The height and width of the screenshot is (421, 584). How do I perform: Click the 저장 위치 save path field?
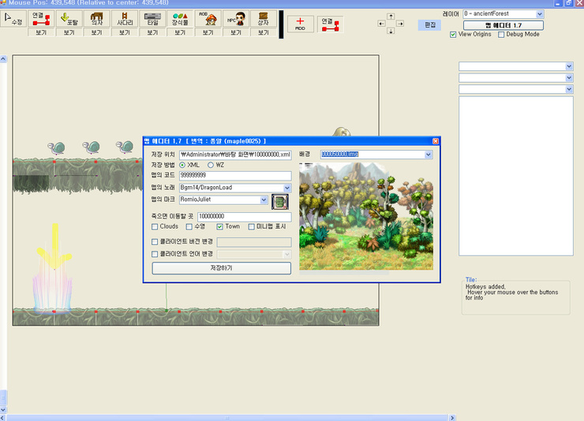[235, 155]
